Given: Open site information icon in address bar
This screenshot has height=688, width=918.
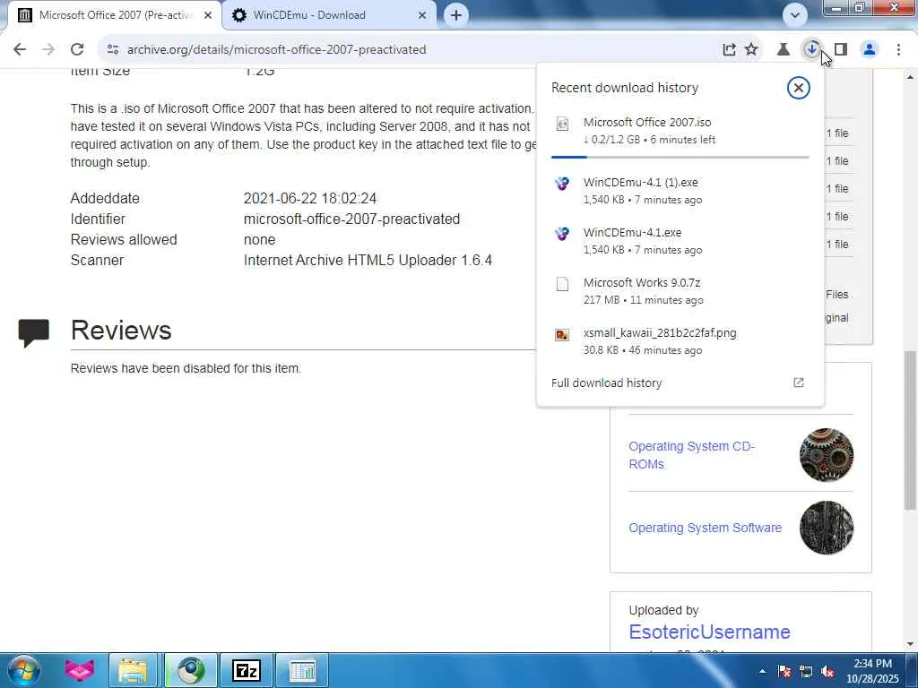Looking at the screenshot, I should tap(113, 50).
